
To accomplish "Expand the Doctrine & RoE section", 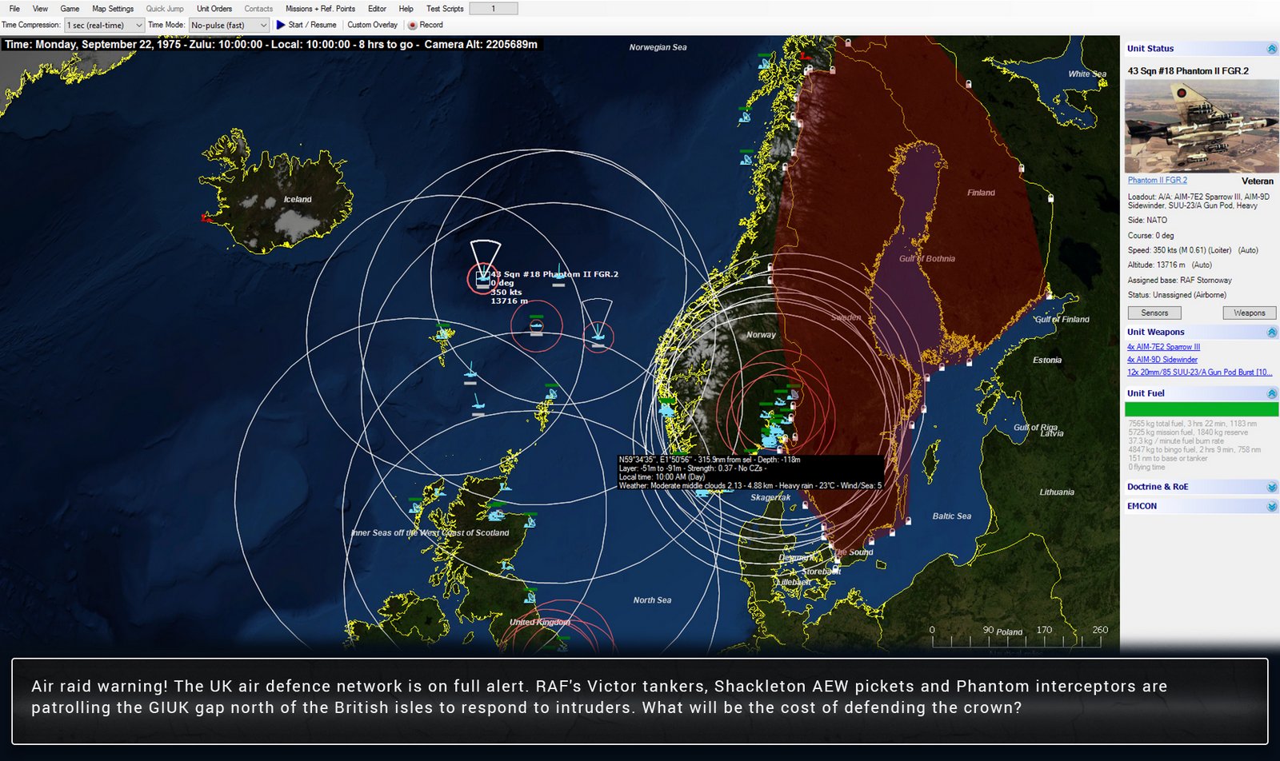I will (1271, 487).
